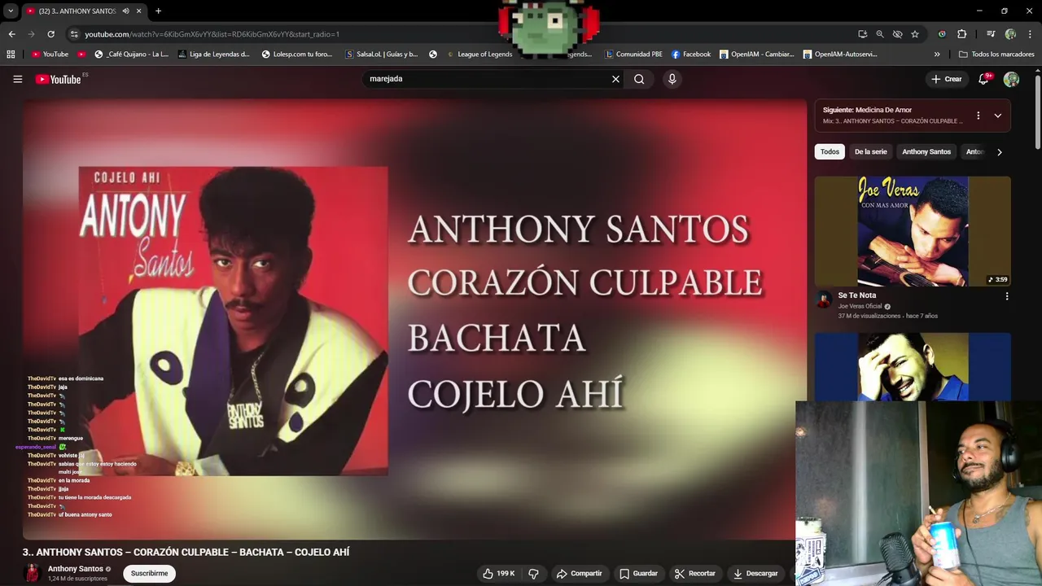Open the mix playlist three-dot menu

(x=978, y=116)
